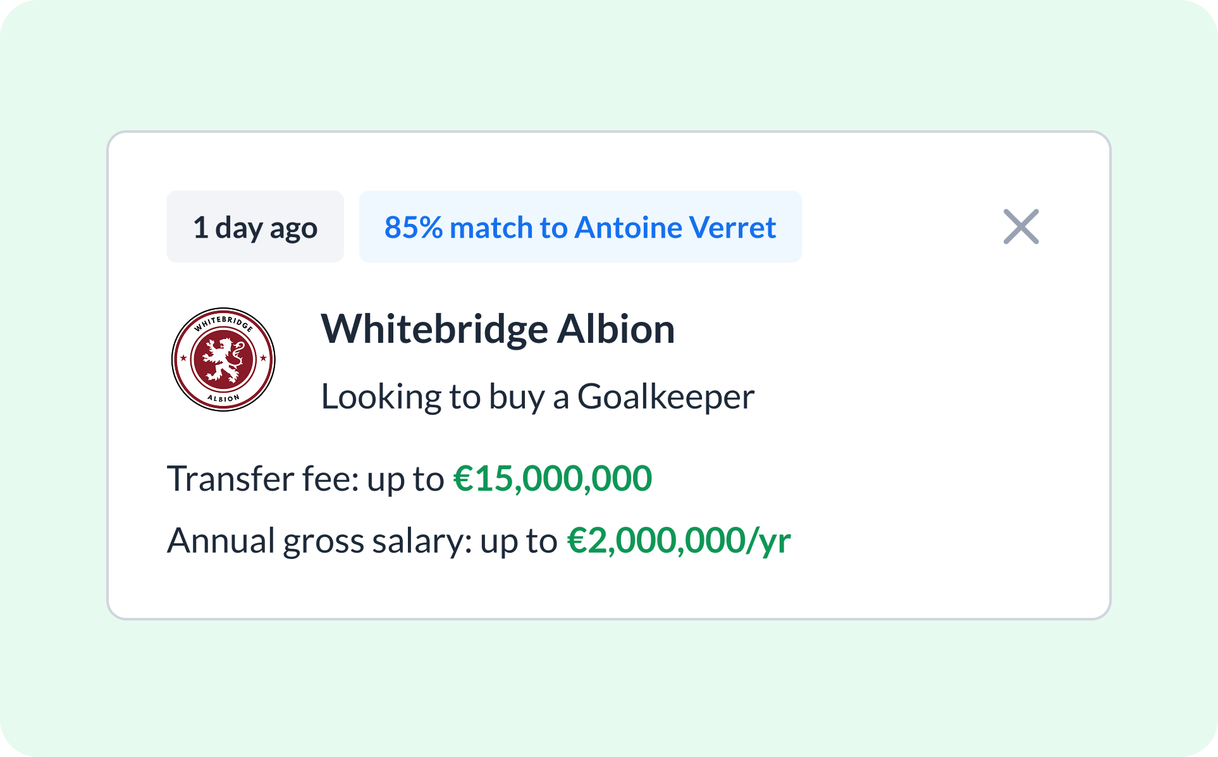The image size is (1218, 757).
Task: Click the 'Annual gross salary' label
Action: point(319,541)
